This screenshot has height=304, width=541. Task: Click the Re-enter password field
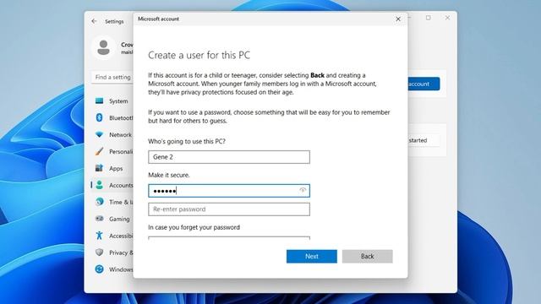[229, 209]
